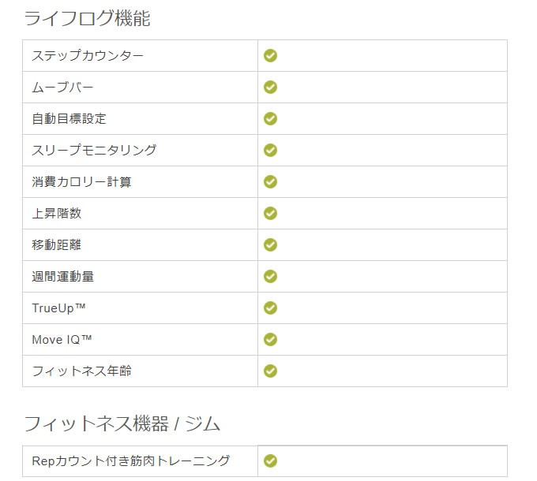The width and height of the screenshot is (537, 481).
Task: Click the checkmark icon in the ムーブバー row
Action: pos(270,88)
